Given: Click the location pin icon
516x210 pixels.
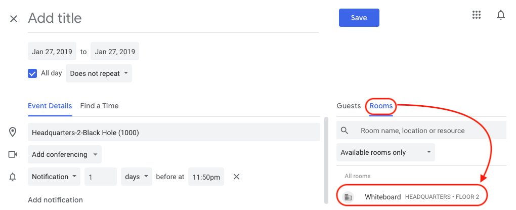Looking at the screenshot, I should pyautogui.click(x=13, y=133).
